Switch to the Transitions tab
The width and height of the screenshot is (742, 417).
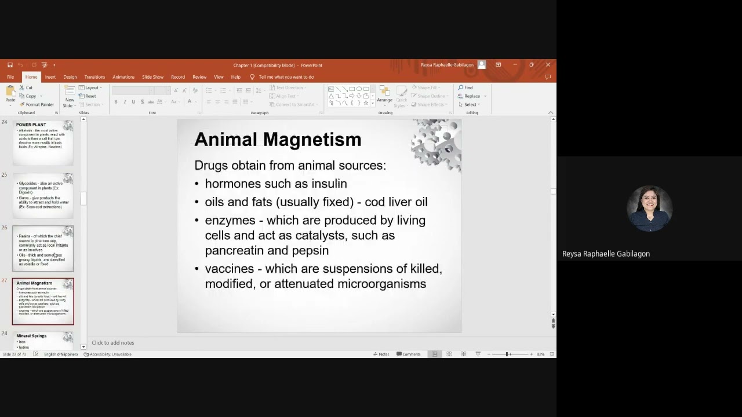pos(94,76)
